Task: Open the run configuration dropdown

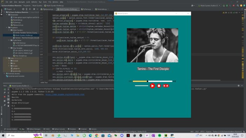Action: coord(209,6)
